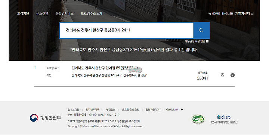Open the 주소전환 menu
The height and width of the screenshot is (140, 269).
tap(42, 13)
